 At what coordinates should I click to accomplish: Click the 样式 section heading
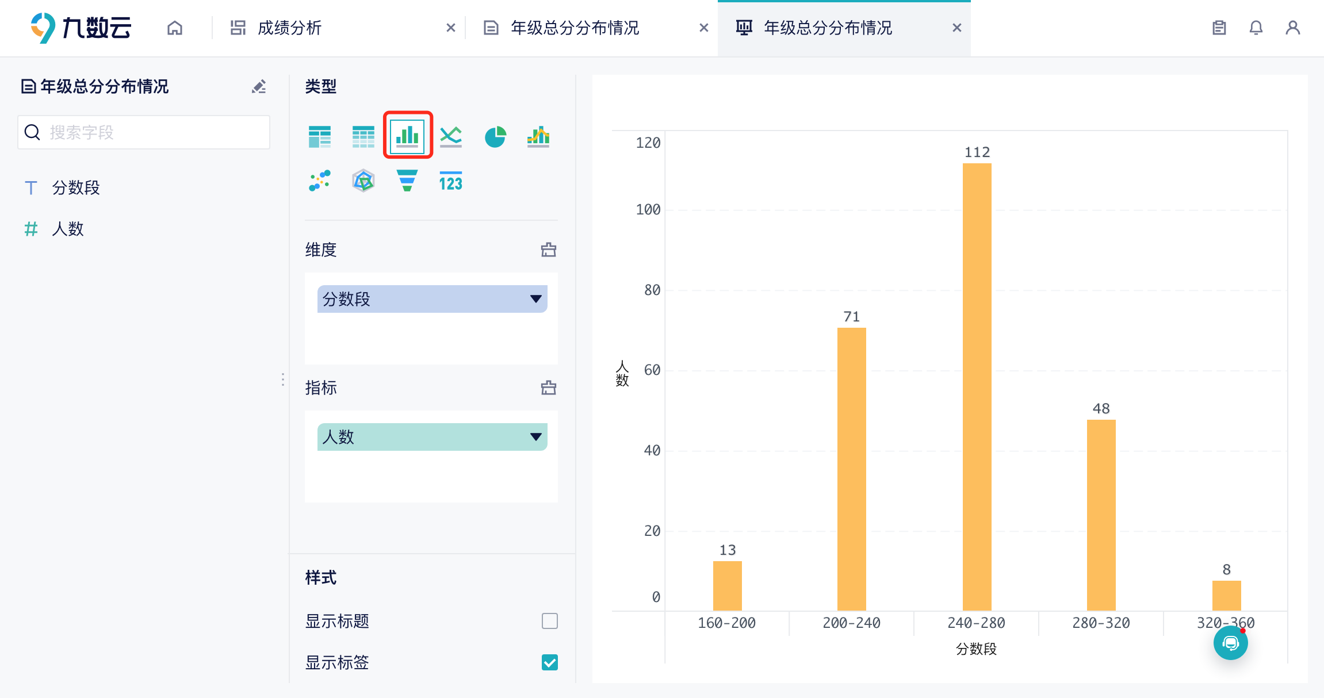(321, 577)
